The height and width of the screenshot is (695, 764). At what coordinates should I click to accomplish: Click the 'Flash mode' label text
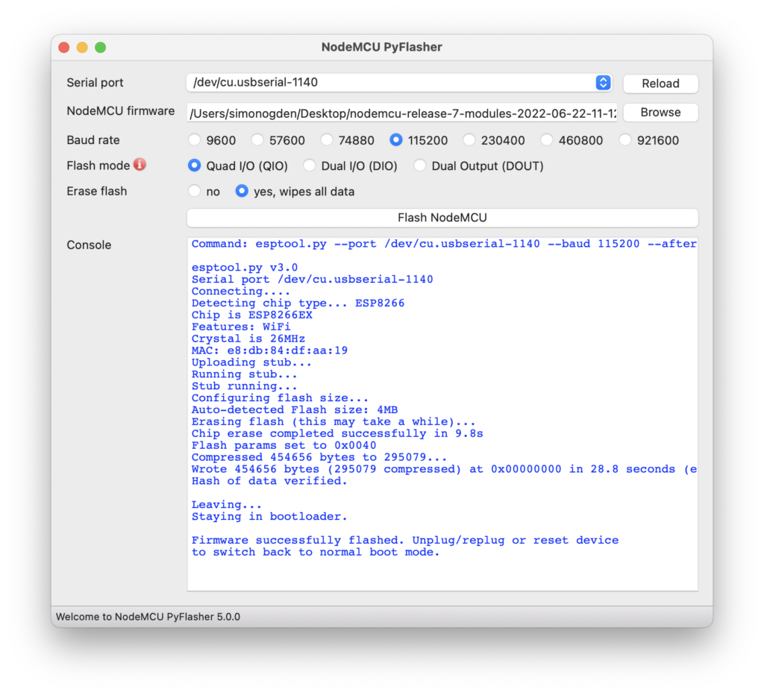tap(98, 166)
